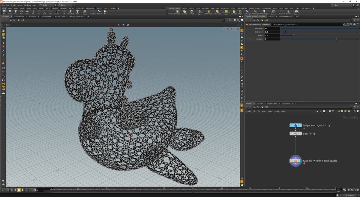Select the L-System shelf tool
This screenshot has height=197, width=360.
click(93, 12)
